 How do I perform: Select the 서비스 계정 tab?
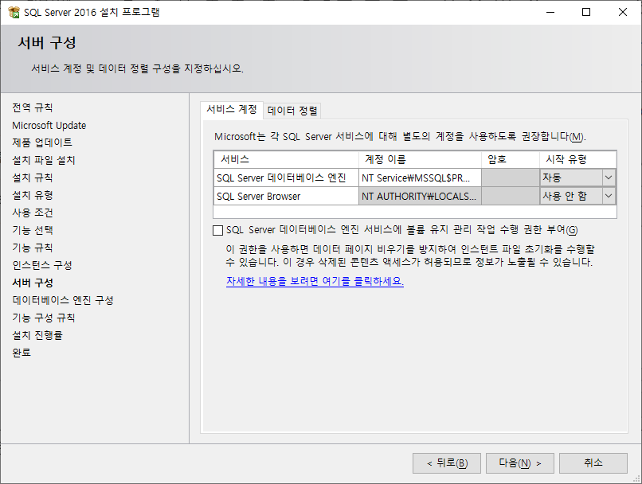(x=231, y=109)
